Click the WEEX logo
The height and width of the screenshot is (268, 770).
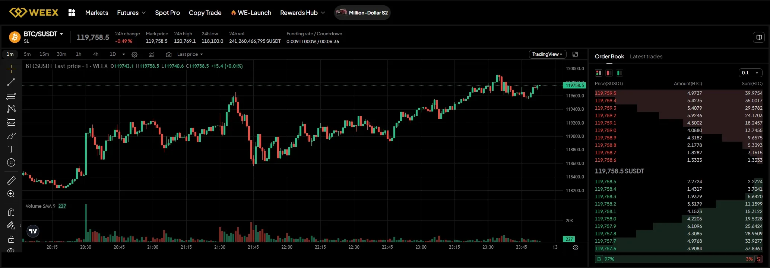[34, 13]
